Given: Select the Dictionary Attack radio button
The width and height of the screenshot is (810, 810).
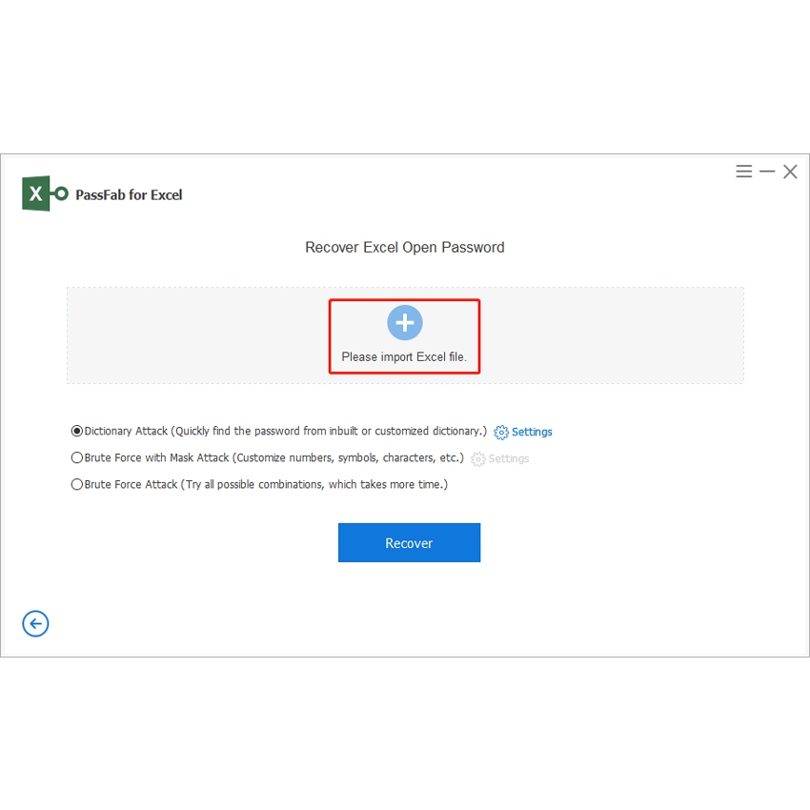Looking at the screenshot, I should tap(77, 432).
